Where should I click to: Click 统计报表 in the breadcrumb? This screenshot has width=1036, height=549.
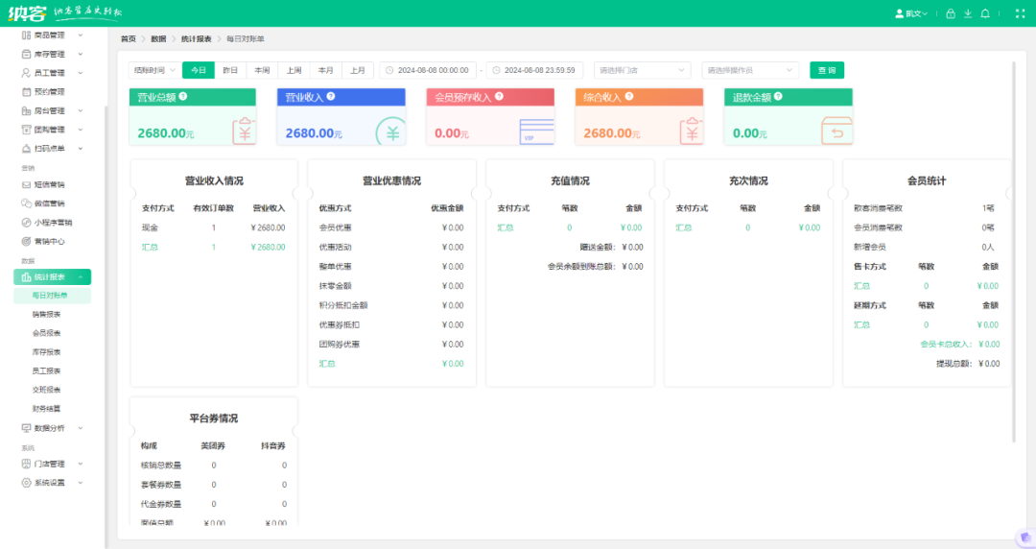pos(197,39)
